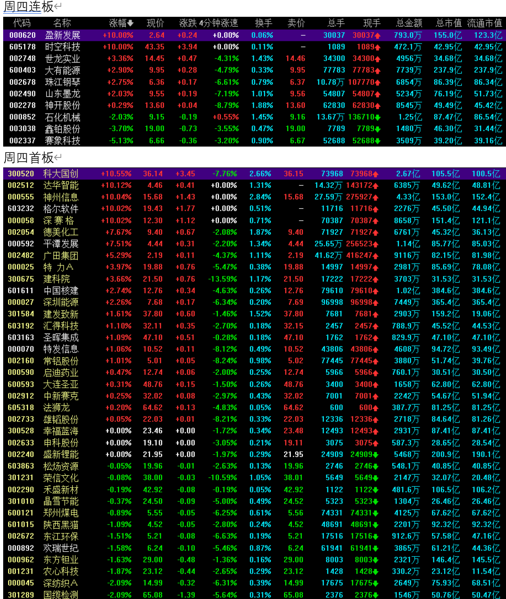Select stock row 科大国创
This screenshot has height=599, width=506.
(254, 174)
